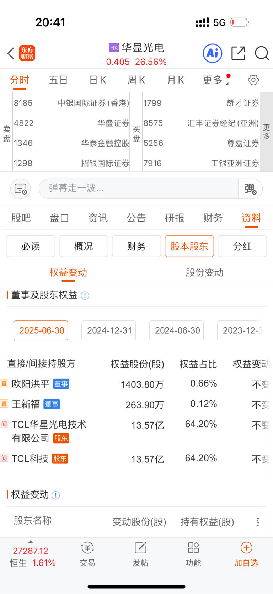
Task: Tap 股东 badge next to TCL科技
Action: pyautogui.click(x=60, y=458)
